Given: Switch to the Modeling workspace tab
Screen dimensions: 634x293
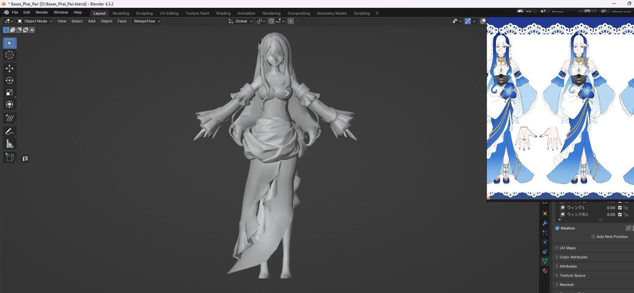Looking at the screenshot, I should point(121,13).
